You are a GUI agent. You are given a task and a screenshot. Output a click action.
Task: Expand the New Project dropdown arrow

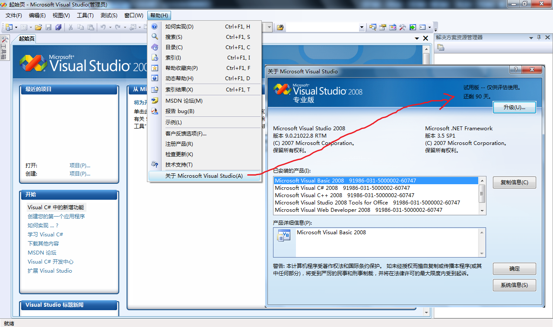coord(16,27)
